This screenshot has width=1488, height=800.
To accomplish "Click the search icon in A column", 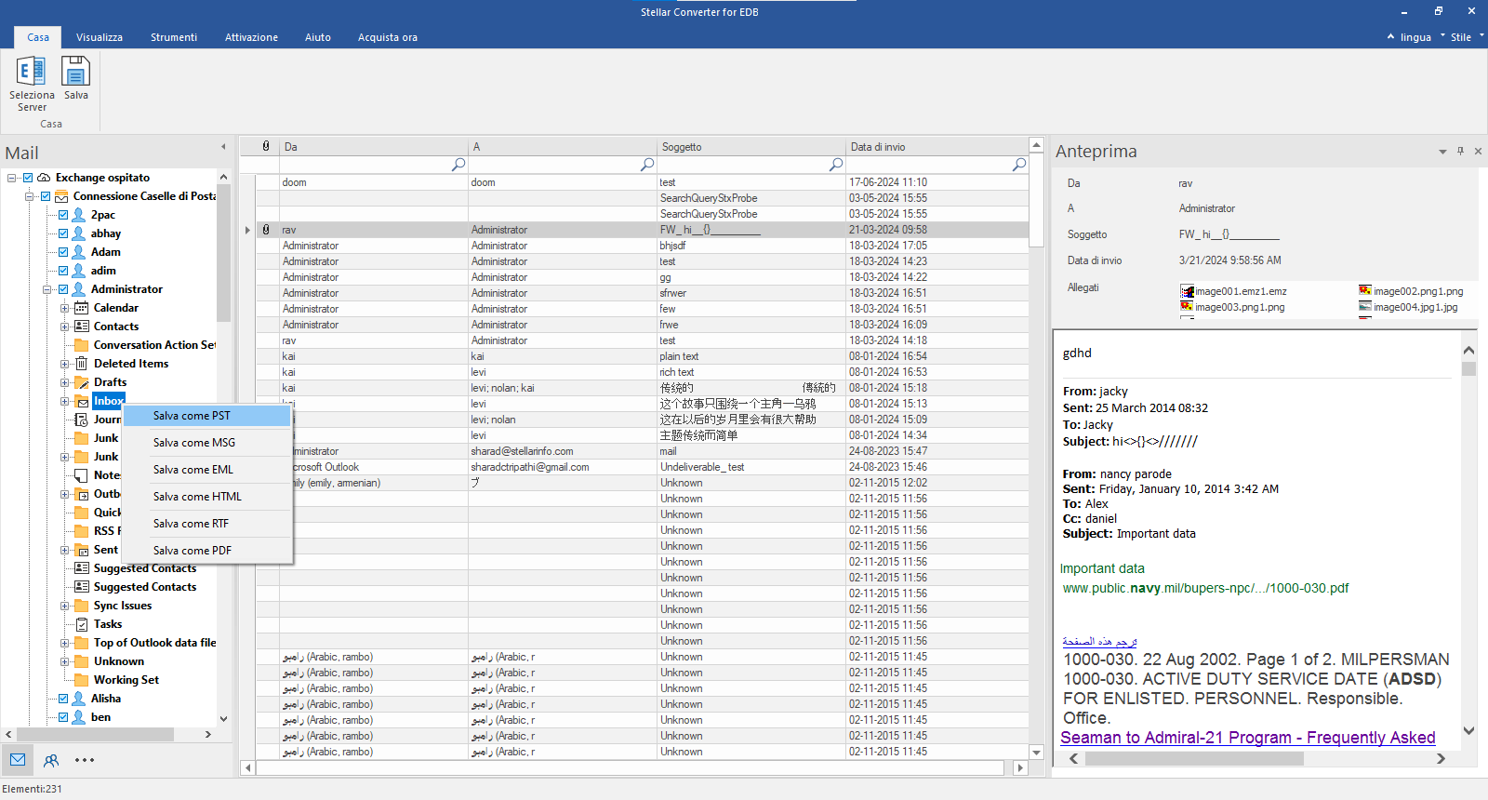I will [647, 165].
